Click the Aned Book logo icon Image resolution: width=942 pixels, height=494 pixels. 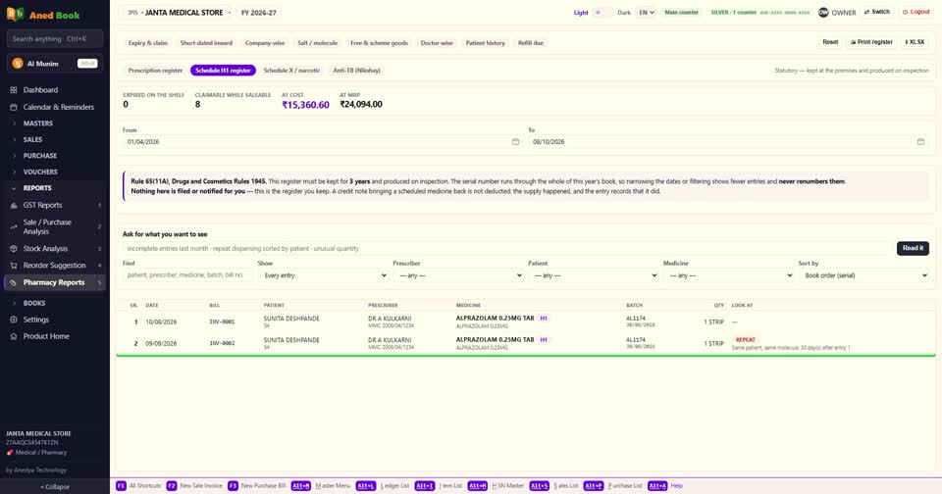coord(15,14)
